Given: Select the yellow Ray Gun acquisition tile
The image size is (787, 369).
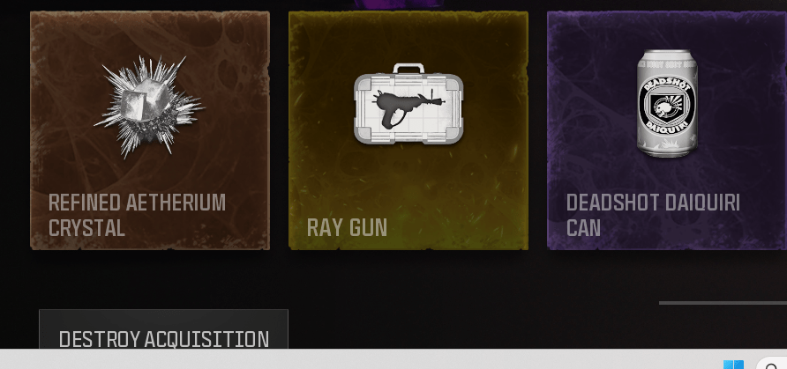Looking at the screenshot, I should coord(408,130).
